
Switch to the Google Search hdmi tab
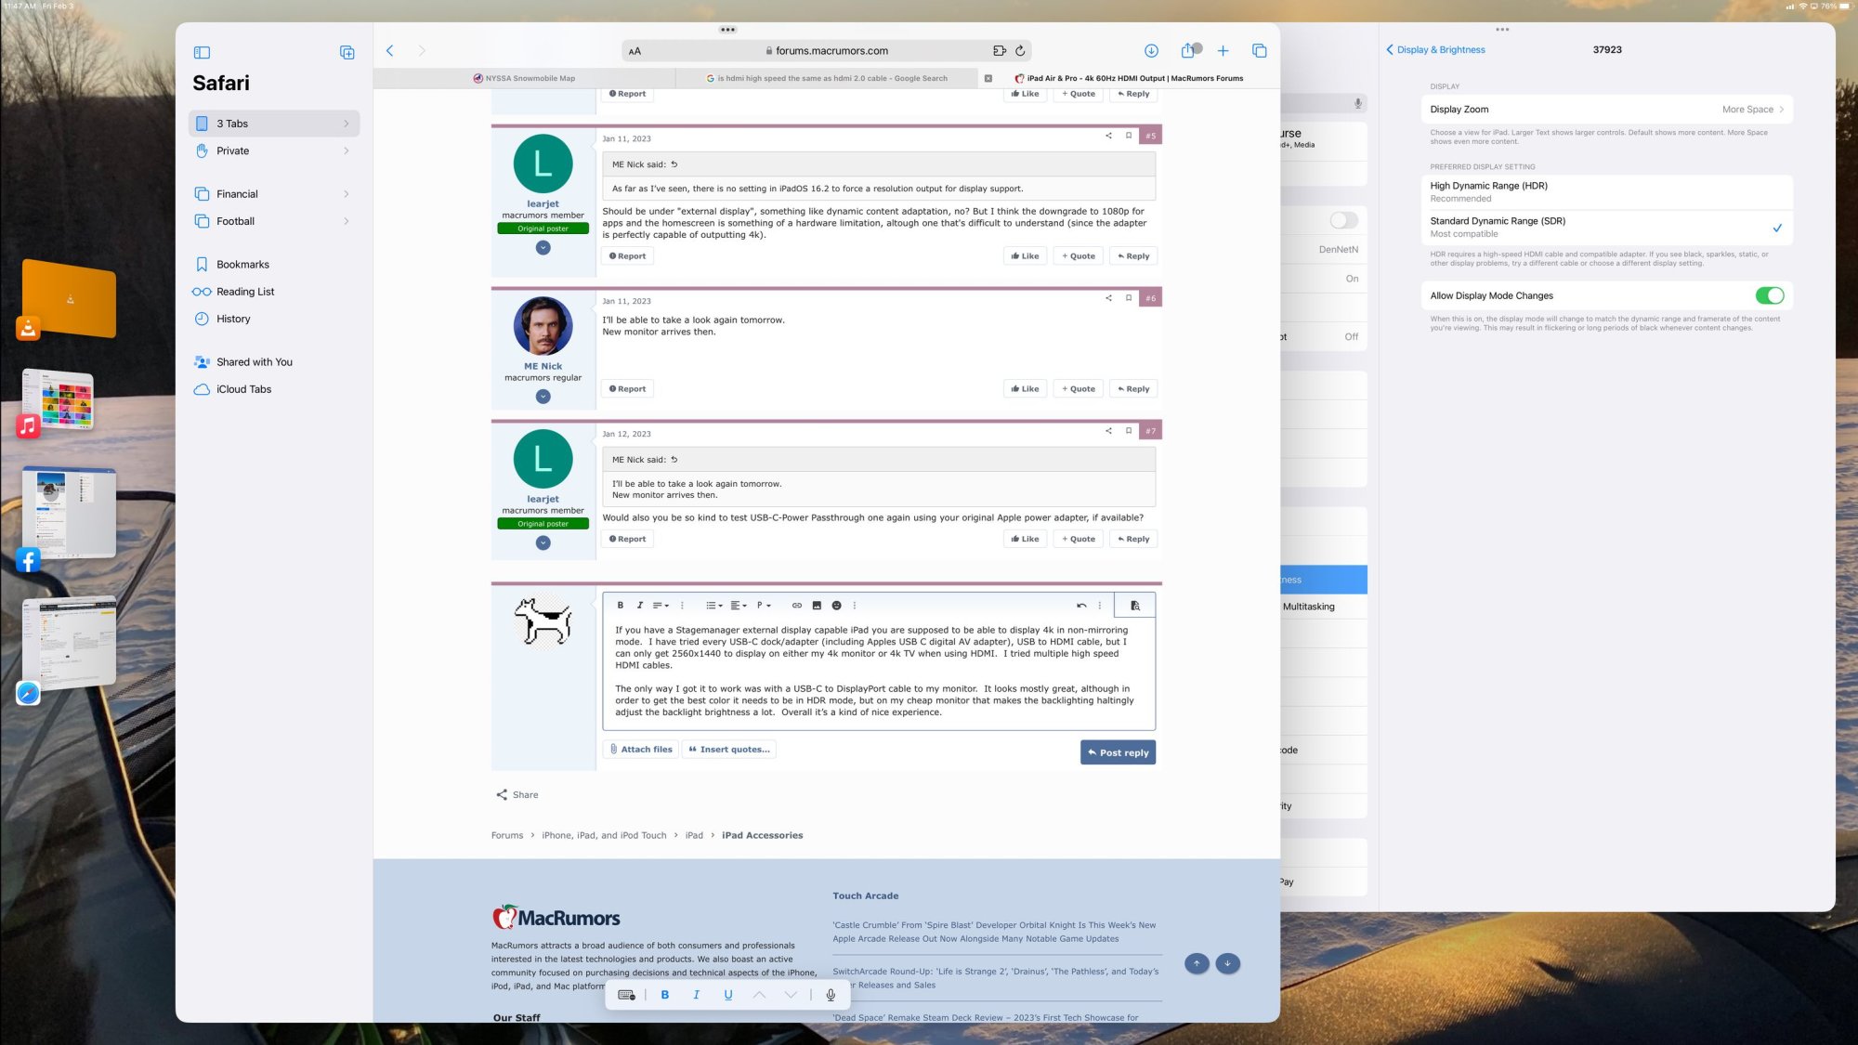pyautogui.click(x=827, y=79)
